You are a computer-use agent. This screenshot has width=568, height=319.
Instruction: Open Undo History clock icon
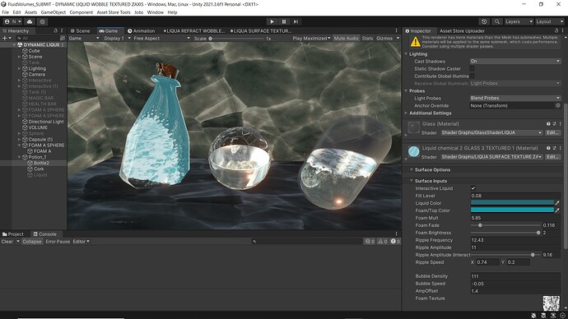(484, 21)
